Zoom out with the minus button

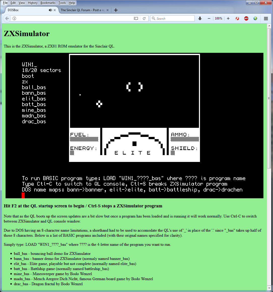click(x=209, y=18)
